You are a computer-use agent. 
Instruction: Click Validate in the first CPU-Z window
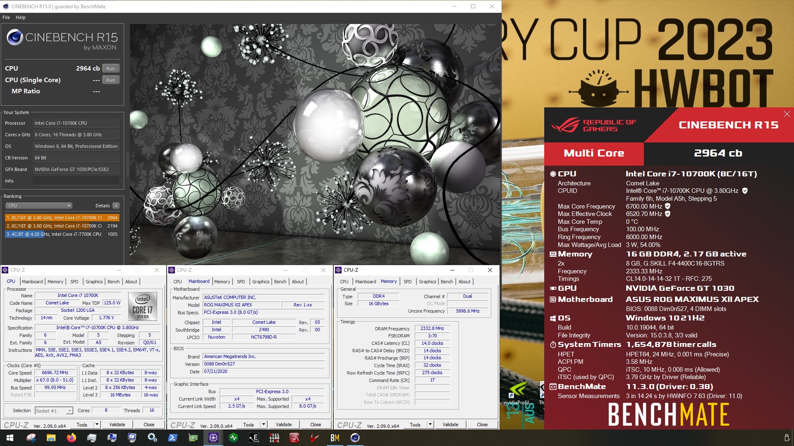click(117, 425)
